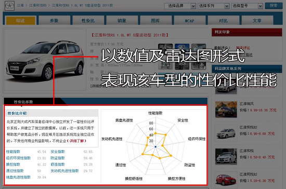Open the 江淮瑞风 model link
The width and height of the screenshot is (286, 189).
pos(246,104)
